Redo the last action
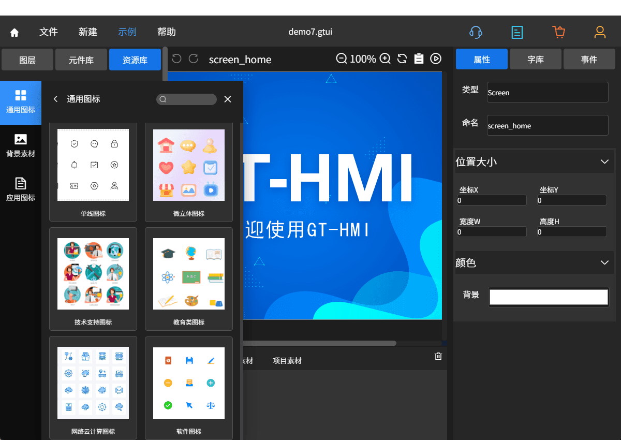 click(x=194, y=58)
